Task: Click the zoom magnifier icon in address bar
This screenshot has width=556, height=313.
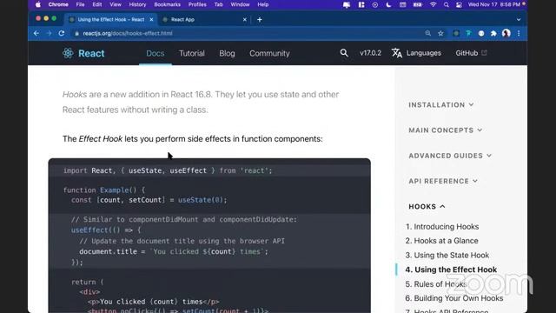Action: tap(428, 33)
